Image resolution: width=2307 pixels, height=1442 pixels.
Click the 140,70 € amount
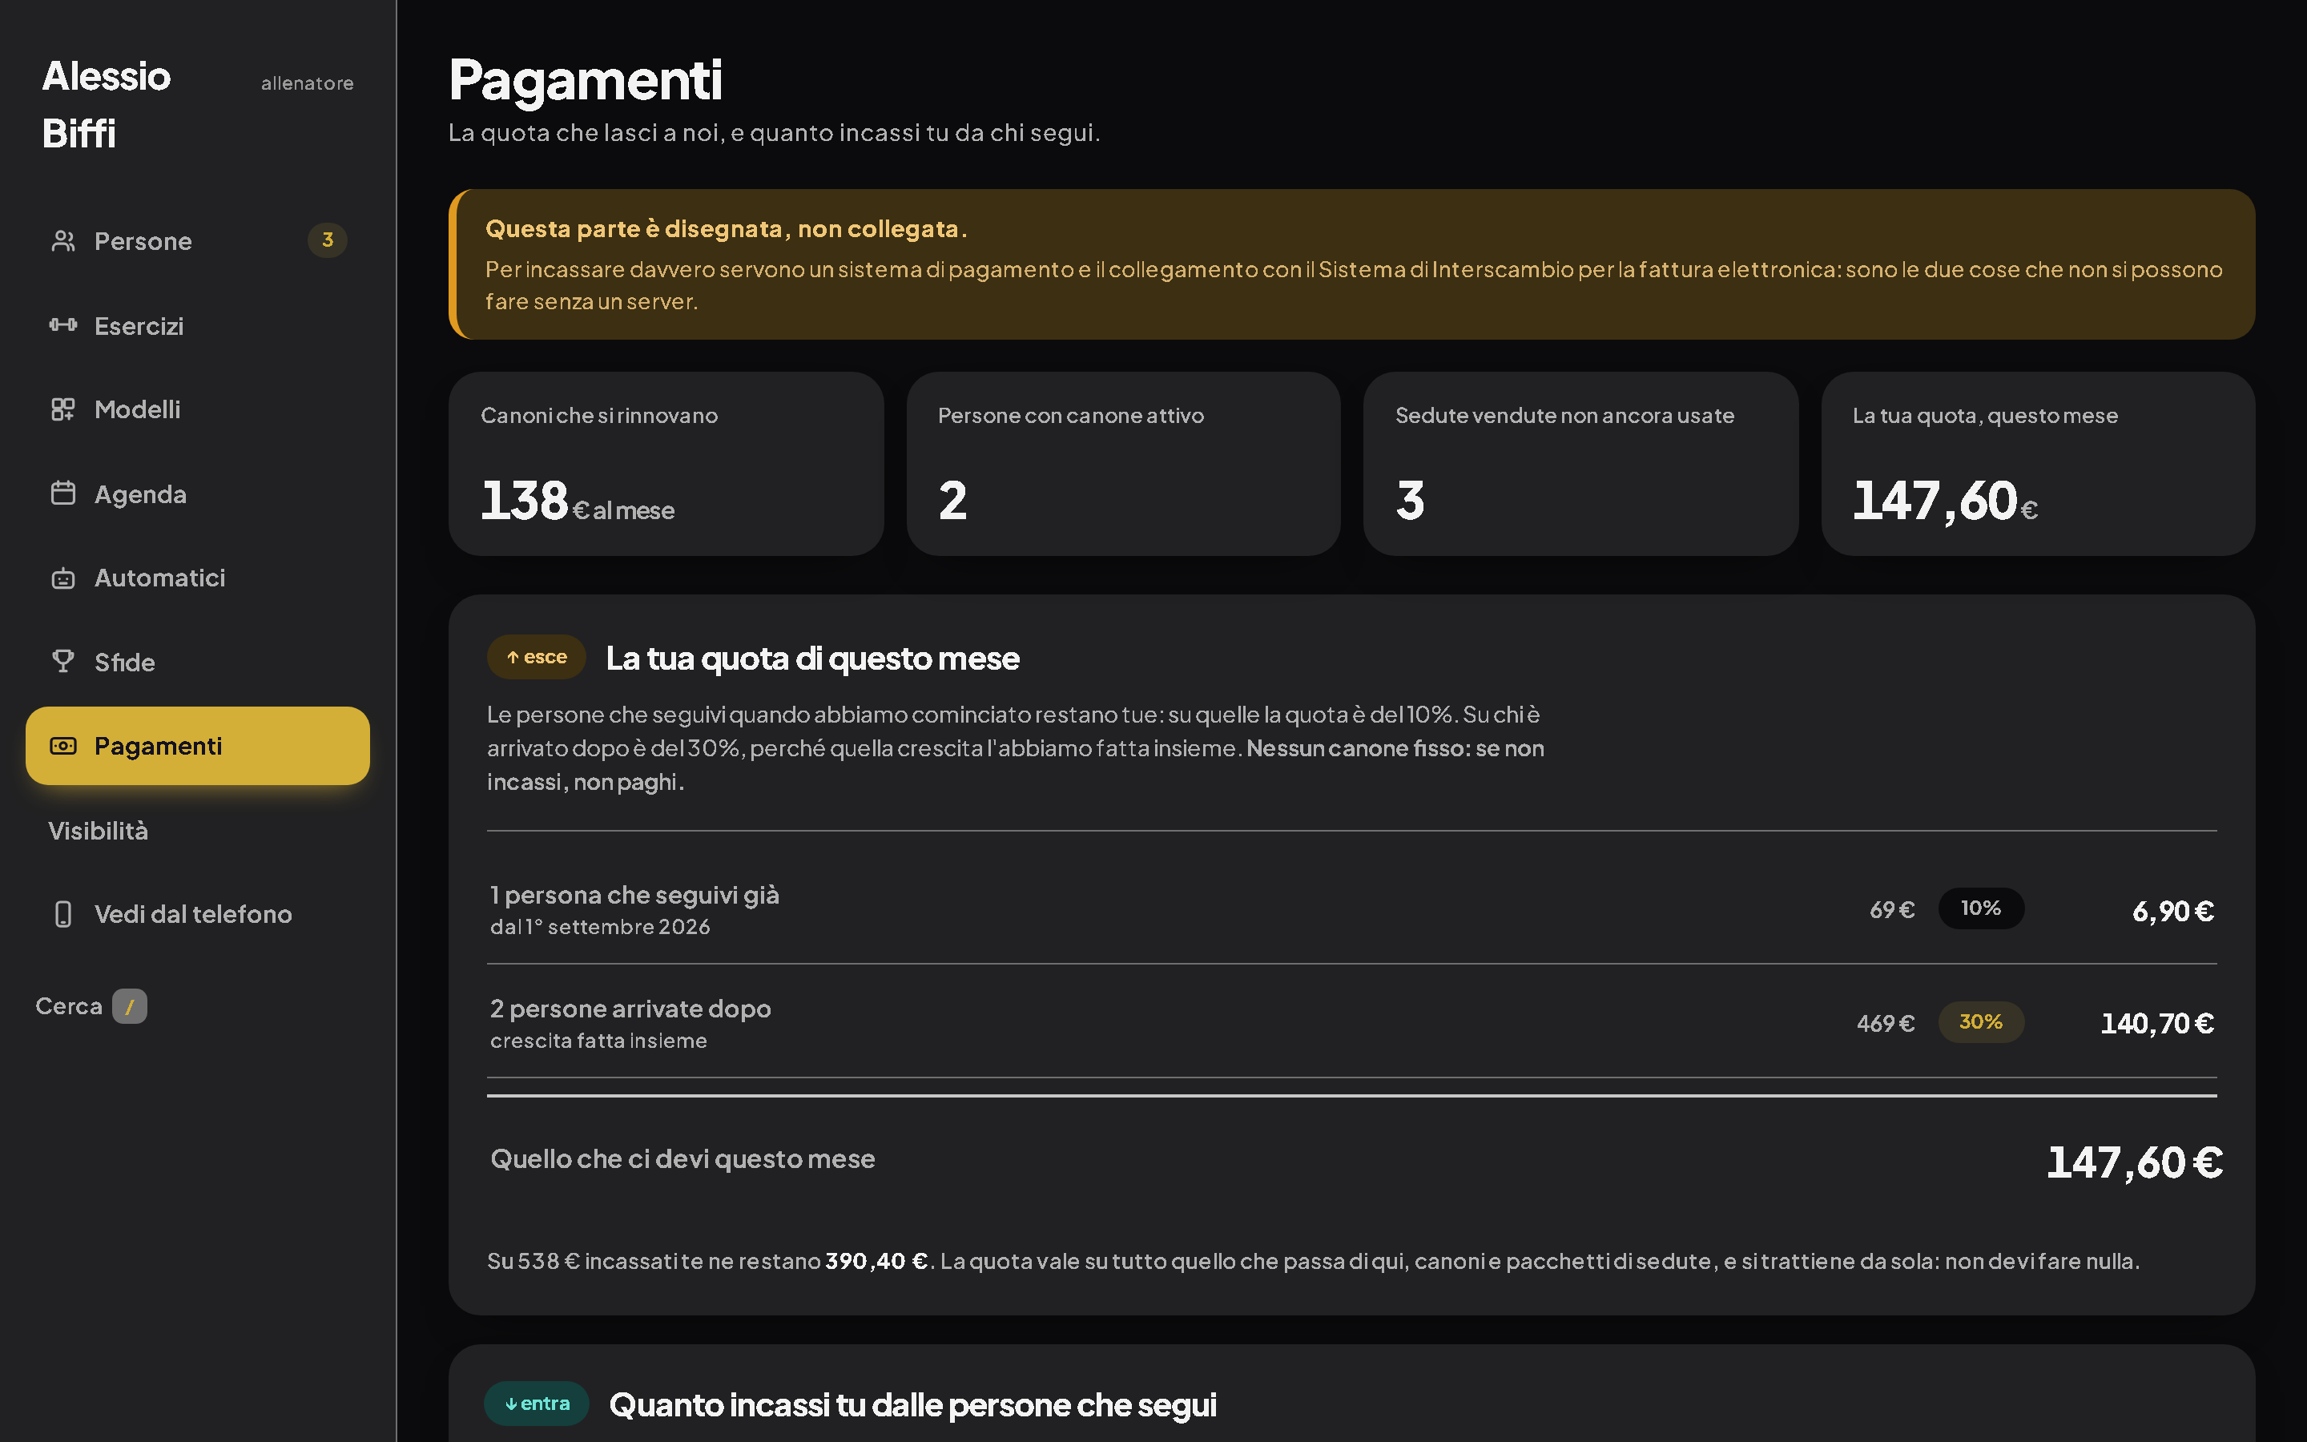[2156, 1023]
